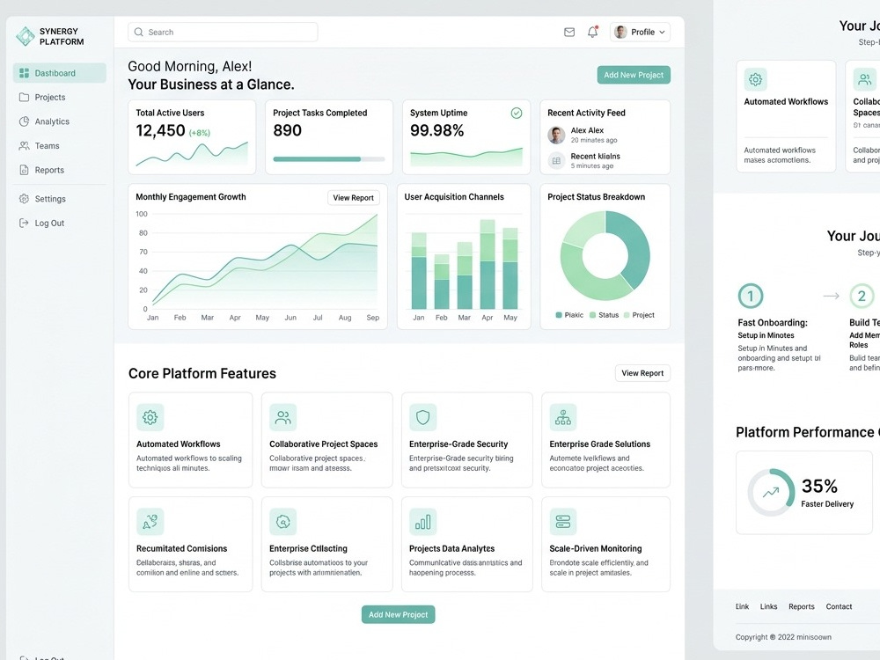Click the bottom Add New Project button
The height and width of the screenshot is (660, 880).
coord(398,614)
